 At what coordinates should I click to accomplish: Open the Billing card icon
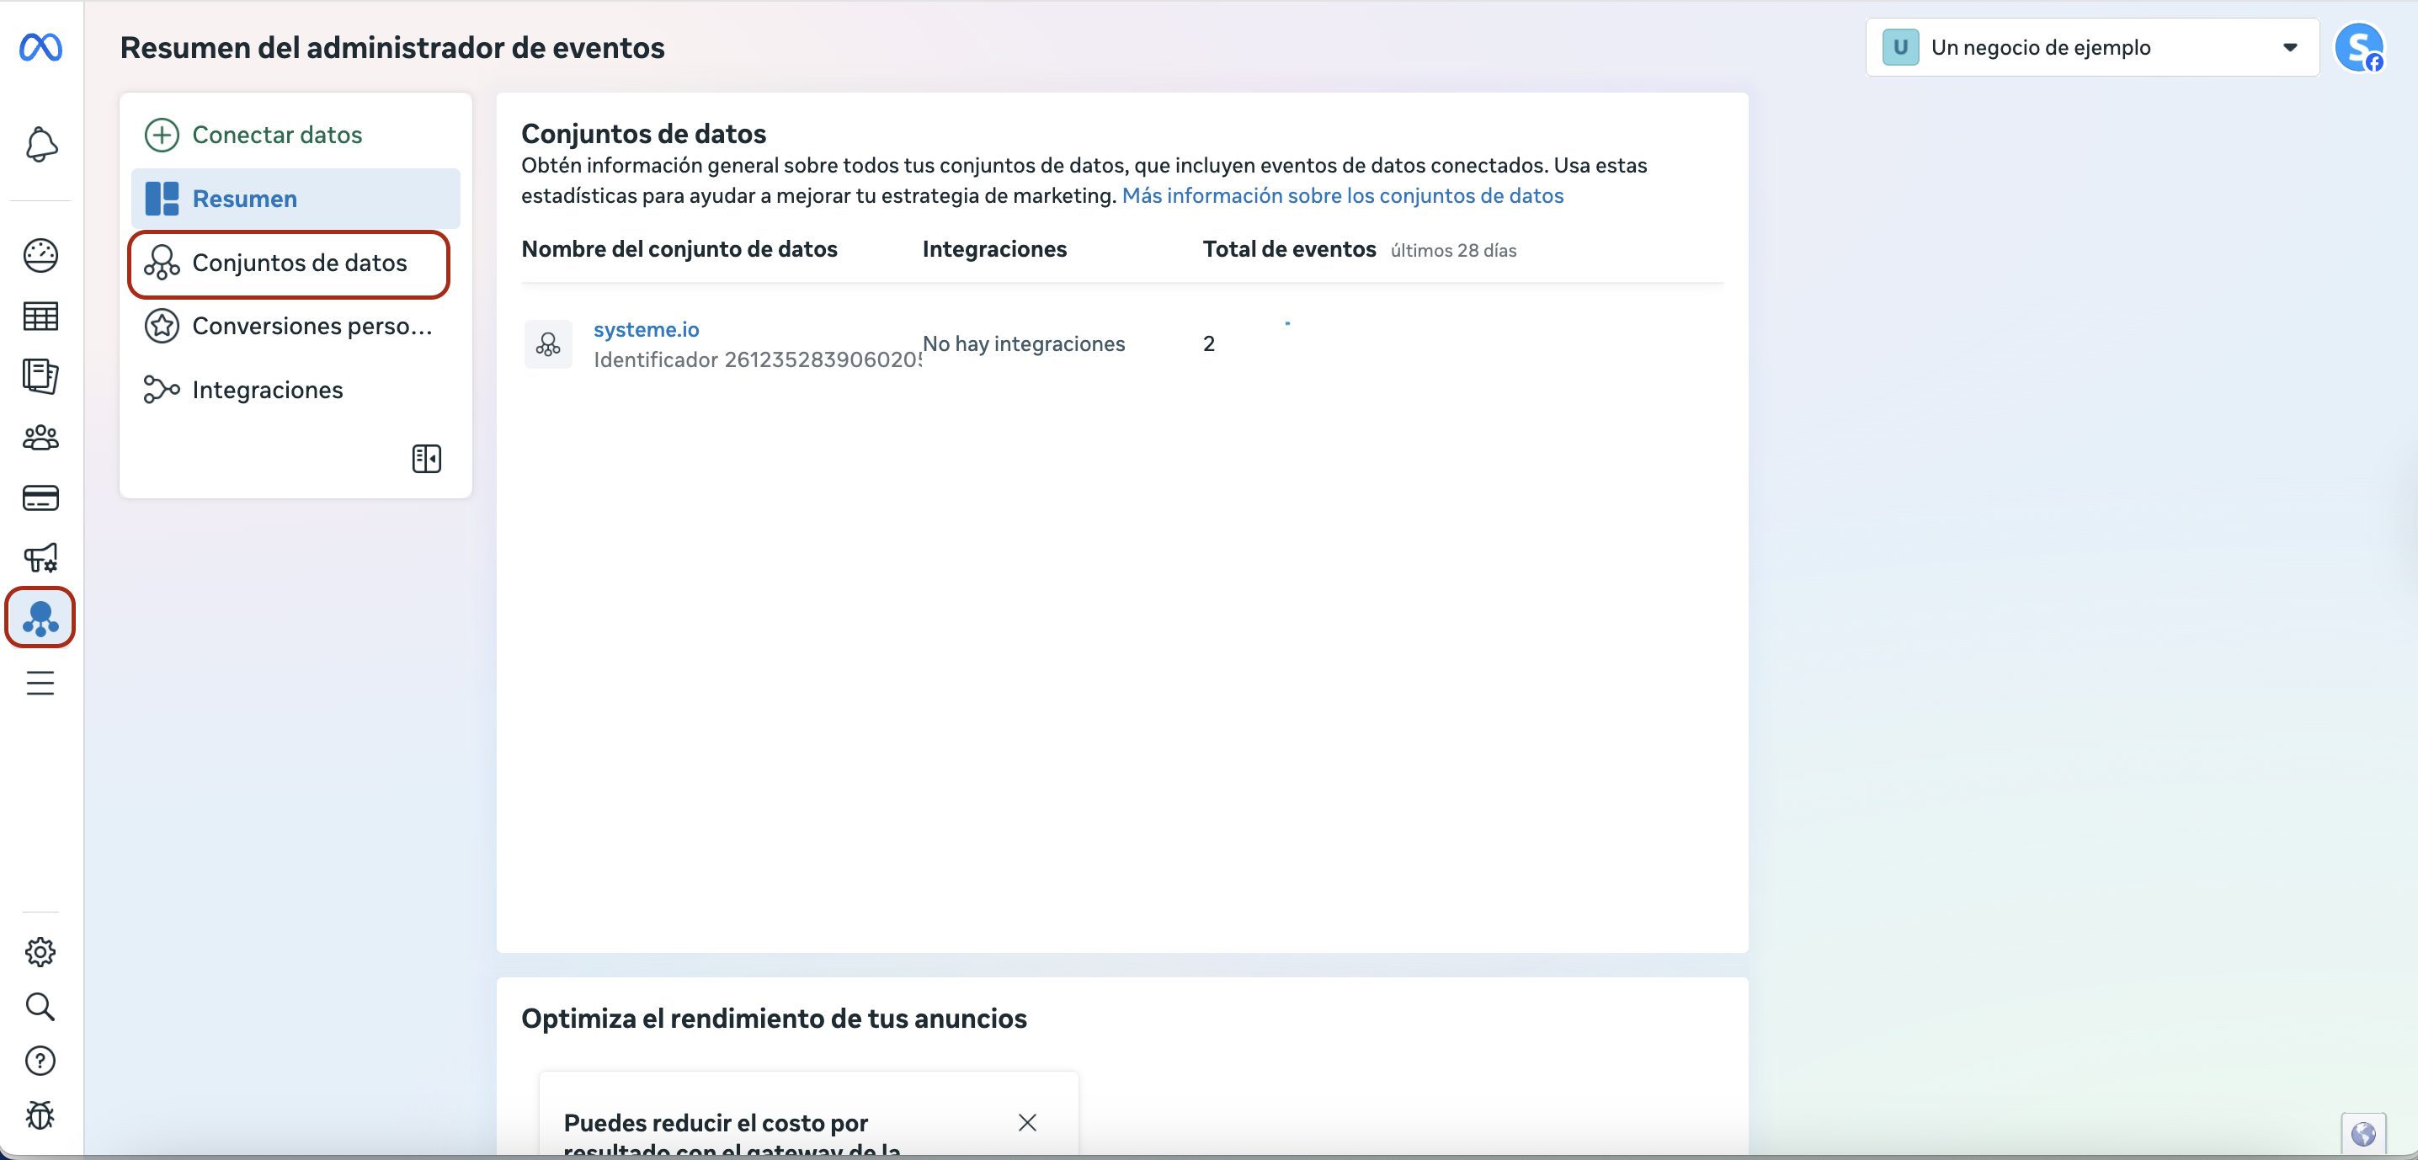point(40,498)
